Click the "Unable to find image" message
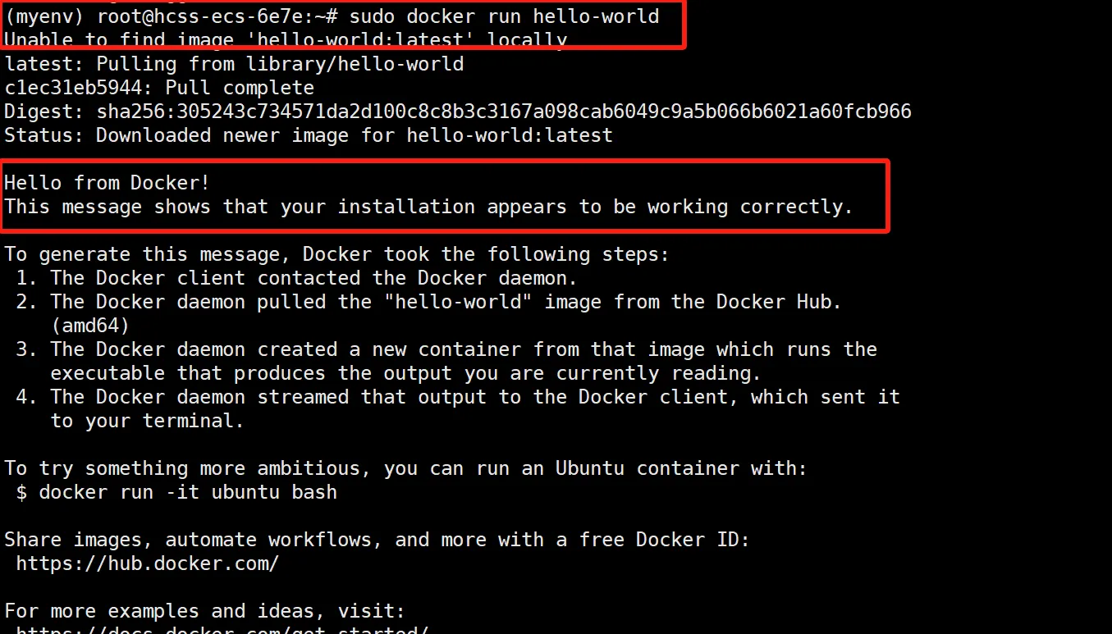 [x=285, y=40]
